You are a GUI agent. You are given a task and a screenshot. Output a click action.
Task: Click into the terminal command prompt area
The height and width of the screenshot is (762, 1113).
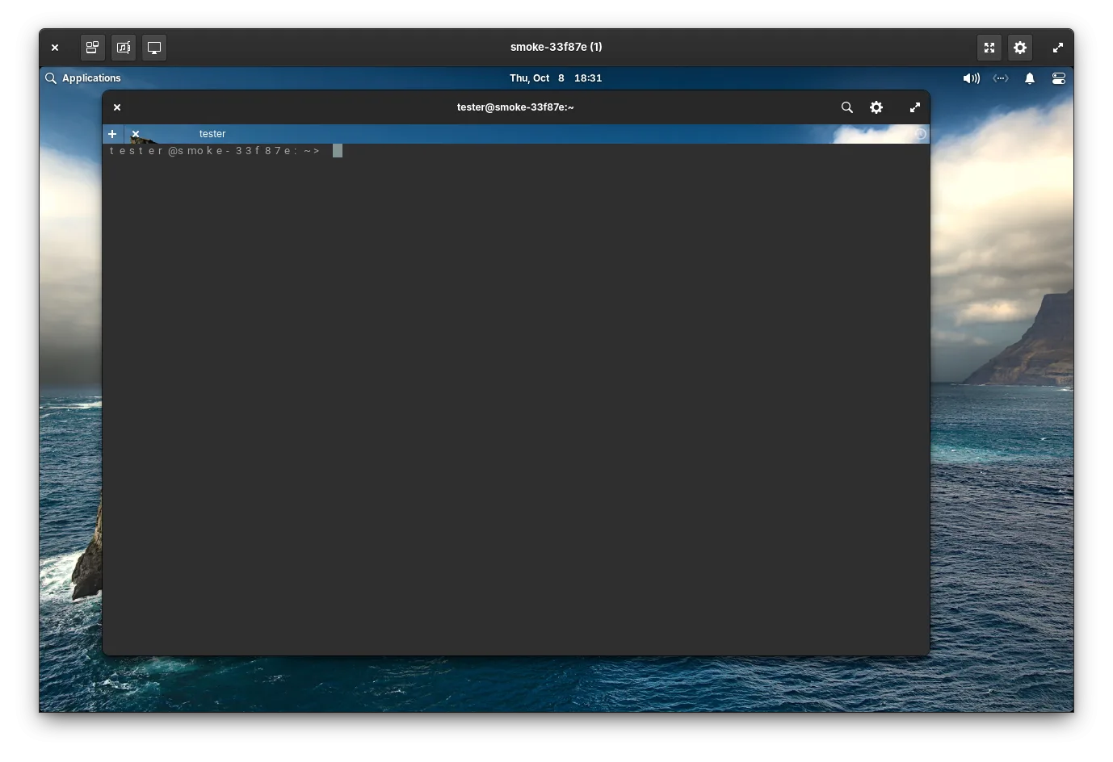click(x=516, y=399)
